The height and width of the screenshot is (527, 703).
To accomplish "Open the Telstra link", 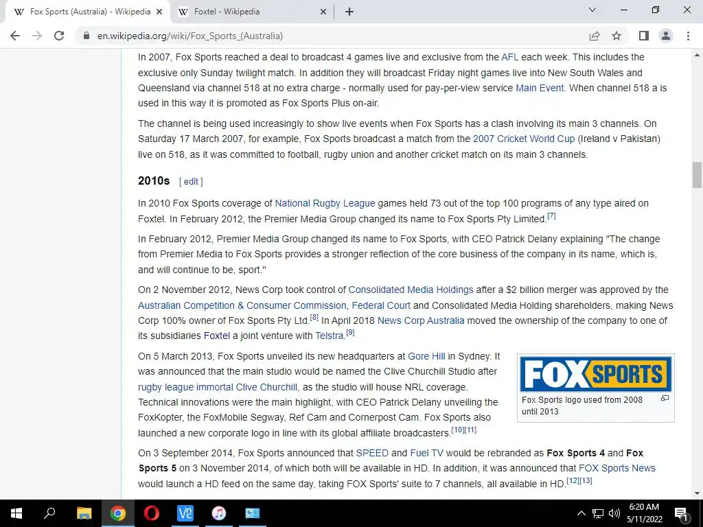I will click(330, 336).
